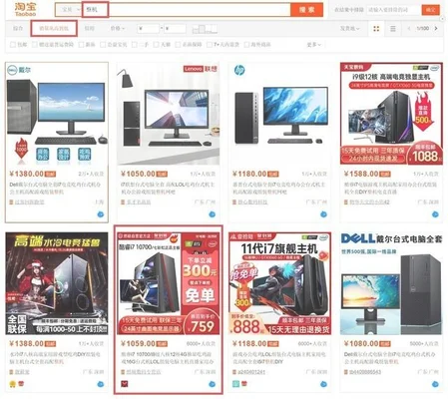
Task: Open the 价格 price sort dropdown
Action: pyautogui.click(x=118, y=29)
